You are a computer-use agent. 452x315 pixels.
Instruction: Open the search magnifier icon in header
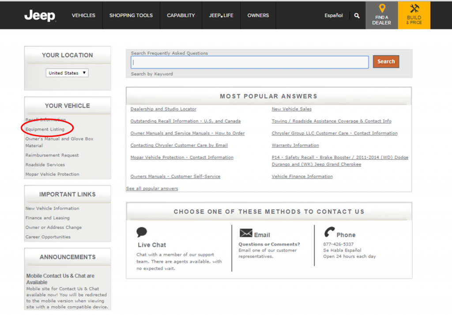click(x=357, y=15)
